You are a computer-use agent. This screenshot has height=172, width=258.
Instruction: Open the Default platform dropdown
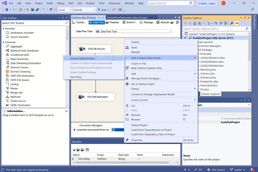point(84,10)
